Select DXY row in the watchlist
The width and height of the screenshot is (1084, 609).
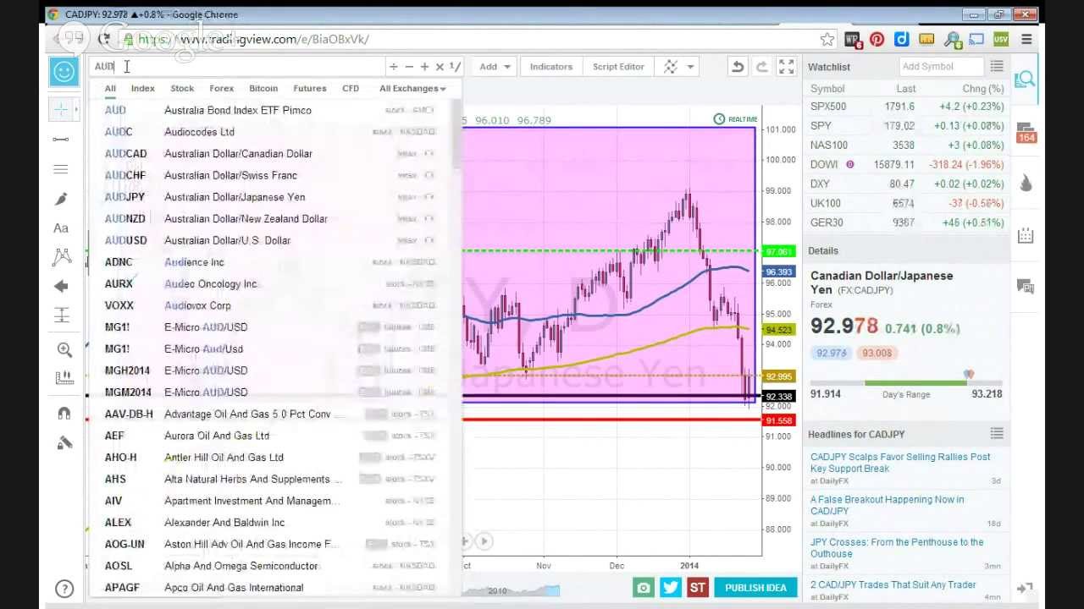coord(906,184)
